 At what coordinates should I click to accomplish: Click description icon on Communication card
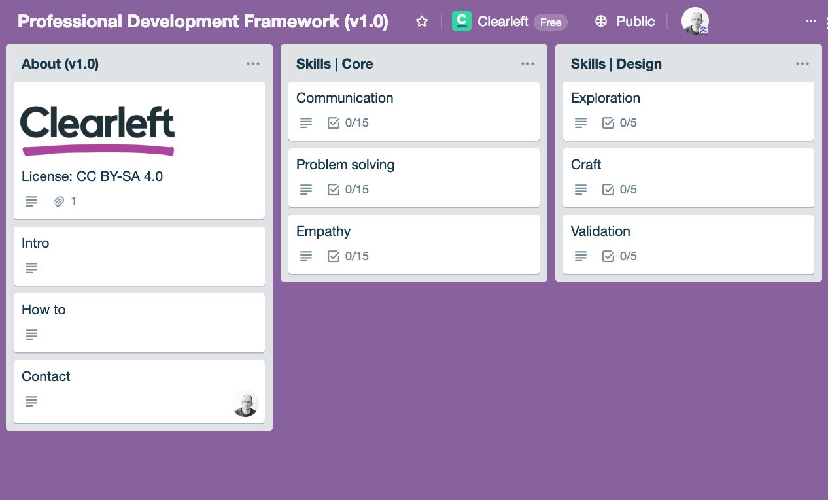(x=306, y=123)
